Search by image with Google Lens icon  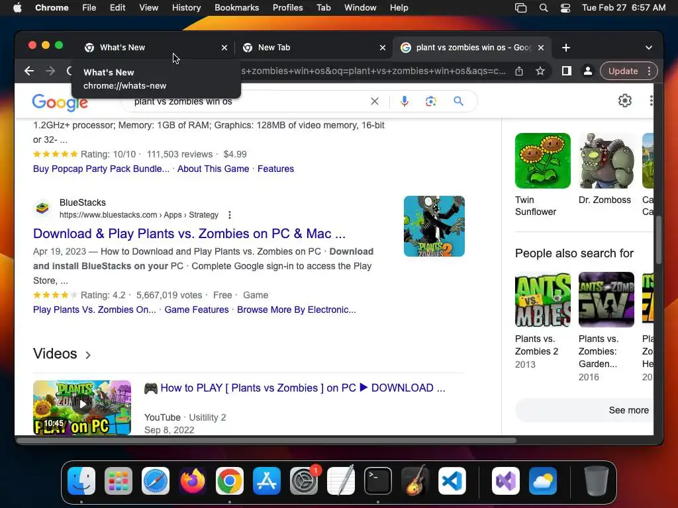click(x=430, y=101)
